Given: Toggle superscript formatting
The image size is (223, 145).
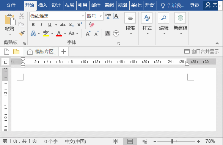Looking at the screenshot, I should tap(80, 24).
